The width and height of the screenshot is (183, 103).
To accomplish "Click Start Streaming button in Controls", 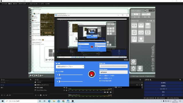I will (163, 83).
